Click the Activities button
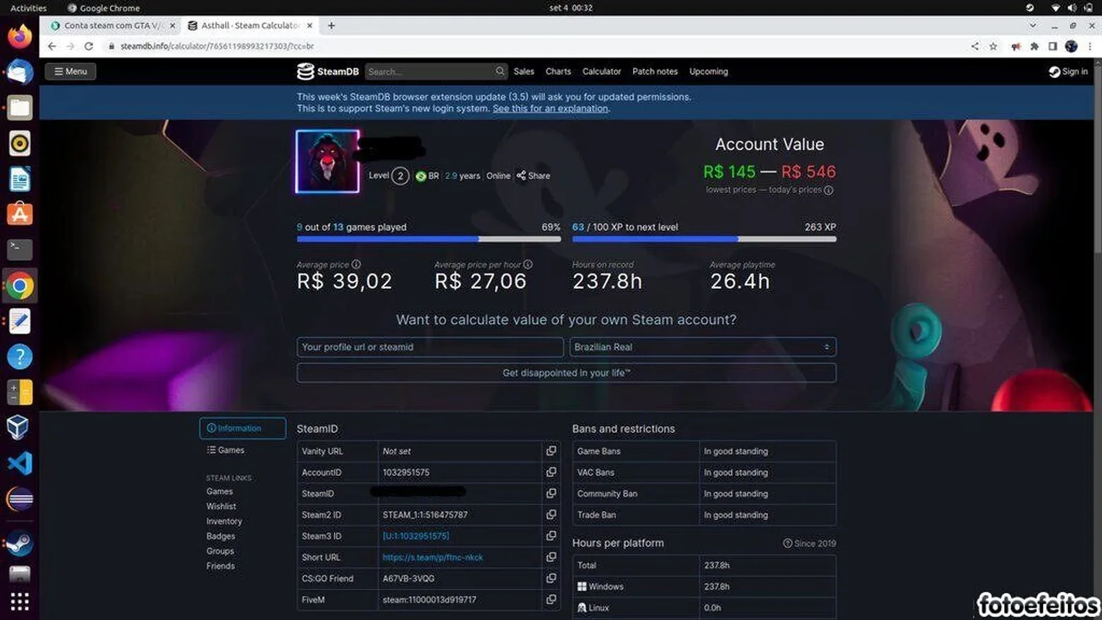Viewport: 1102px width, 620px height. (x=28, y=8)
